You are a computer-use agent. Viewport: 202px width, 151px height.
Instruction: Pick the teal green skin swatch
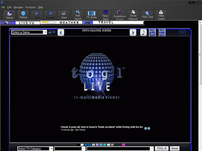(x=105, y=145)
